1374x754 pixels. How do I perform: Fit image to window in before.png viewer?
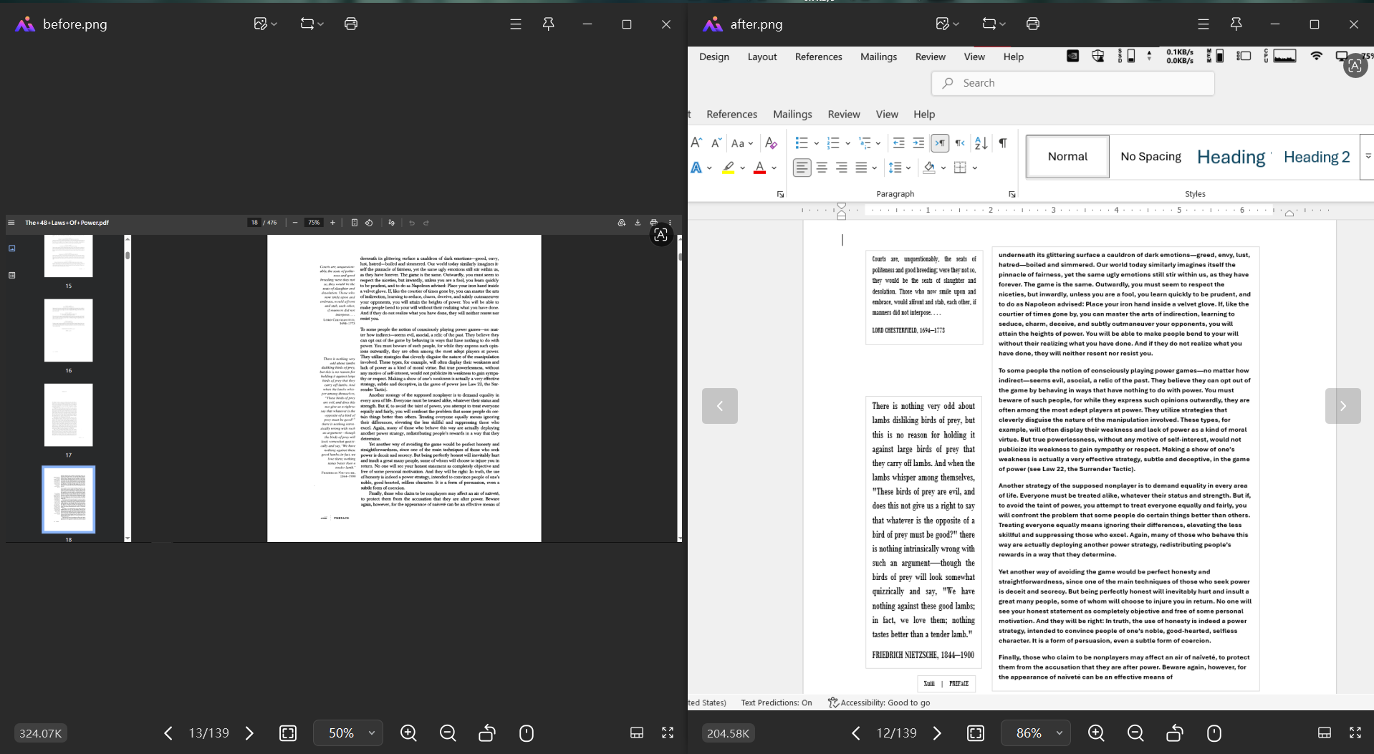click(x=288, y=733)
